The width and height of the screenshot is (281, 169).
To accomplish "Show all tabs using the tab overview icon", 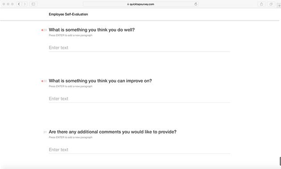I will point(271,4).
